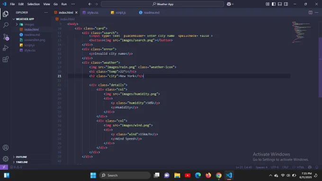Open the Copilot status icon in status bar

(310, 167)
